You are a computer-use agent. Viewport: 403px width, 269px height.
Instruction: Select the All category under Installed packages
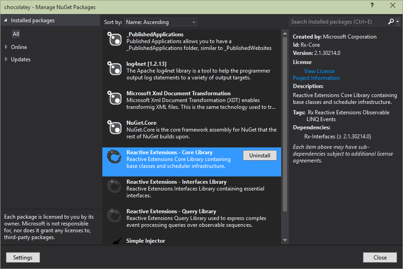coord(16,34)
